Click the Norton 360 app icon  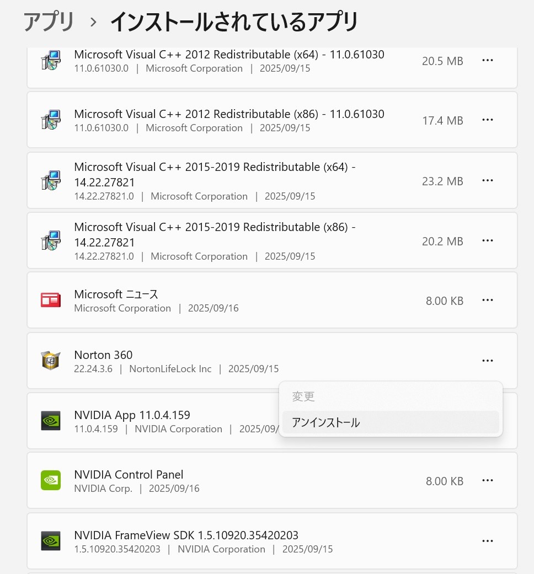(x=51, y=361)
